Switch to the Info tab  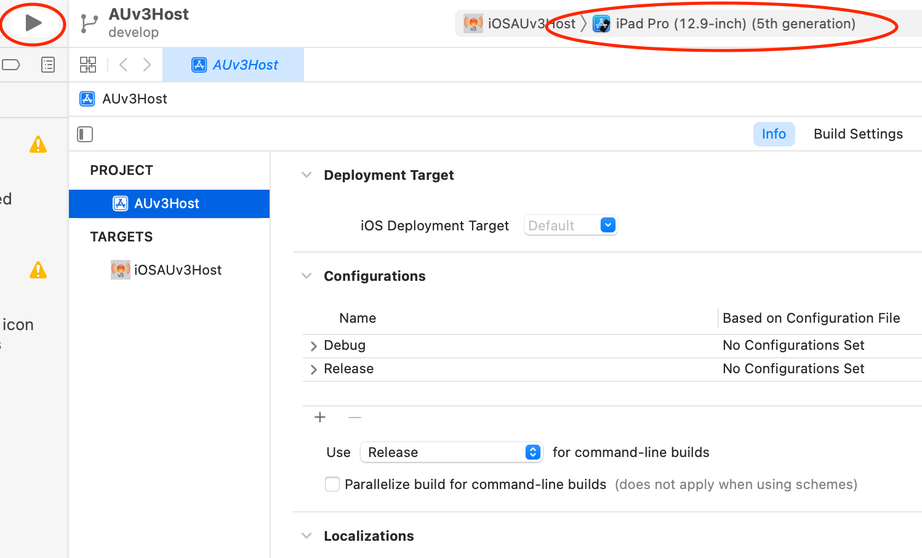[x=774, y=134]
